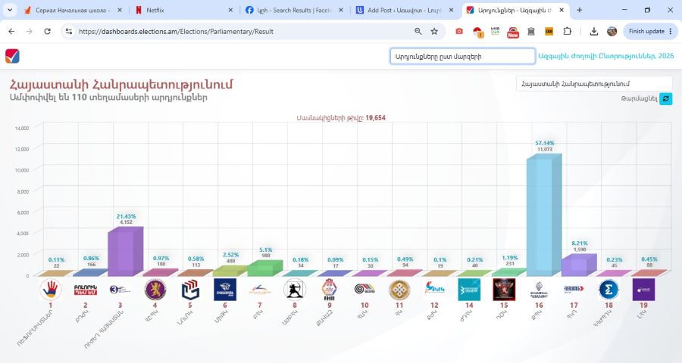Click heading Հայաստանի Հանրապետությունում

121,84
